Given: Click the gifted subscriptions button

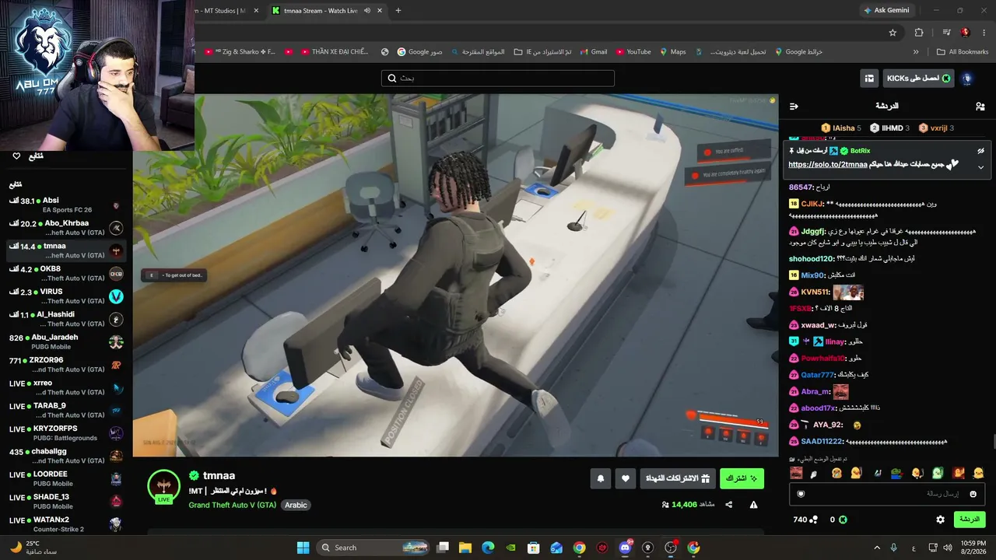Looking at the screenshot, I should 678,478.
